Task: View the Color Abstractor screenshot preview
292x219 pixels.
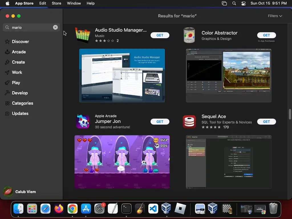Action: [229, 75]
